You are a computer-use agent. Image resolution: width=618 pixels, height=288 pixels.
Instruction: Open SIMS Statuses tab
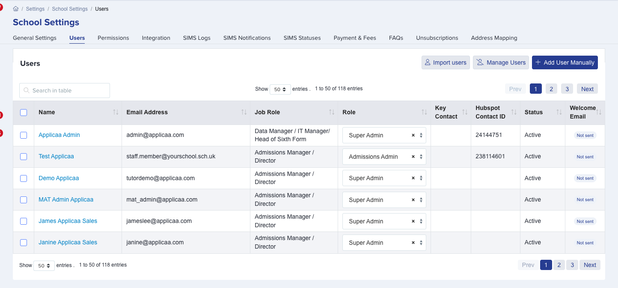(302, 38)
